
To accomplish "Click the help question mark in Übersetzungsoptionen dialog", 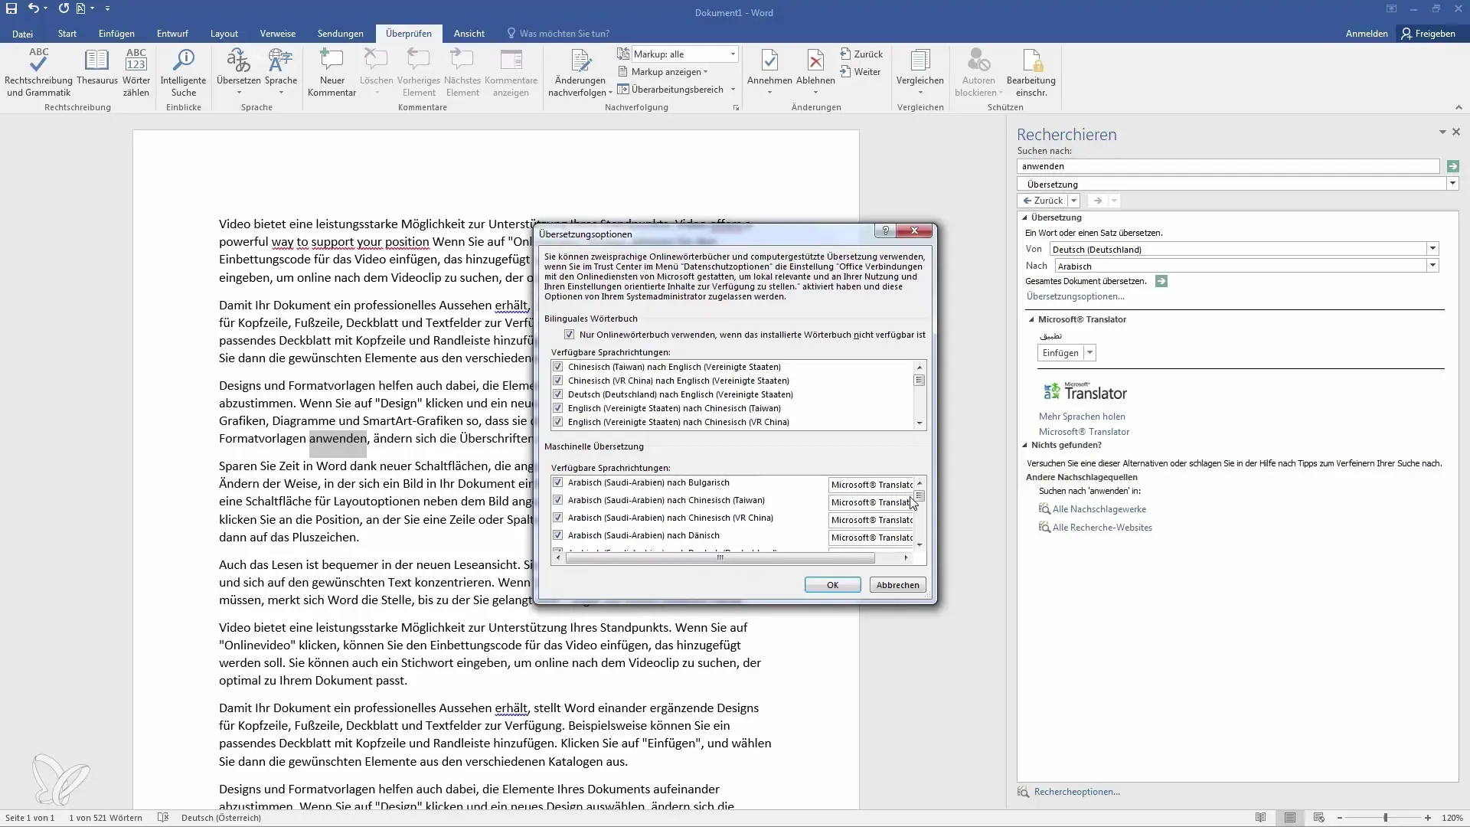I will coord(885,230).
